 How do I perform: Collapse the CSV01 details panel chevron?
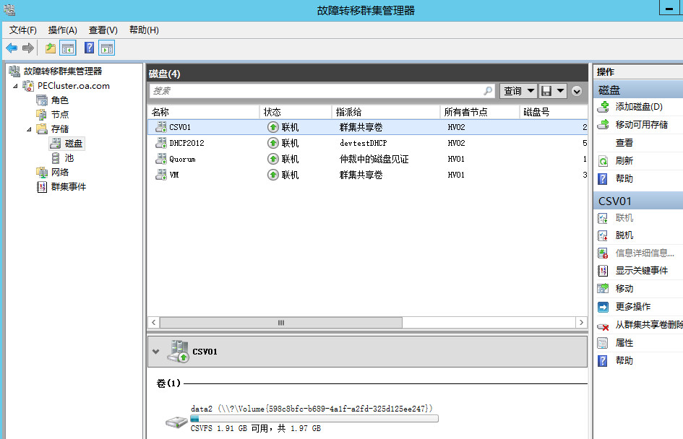[155, 352]
